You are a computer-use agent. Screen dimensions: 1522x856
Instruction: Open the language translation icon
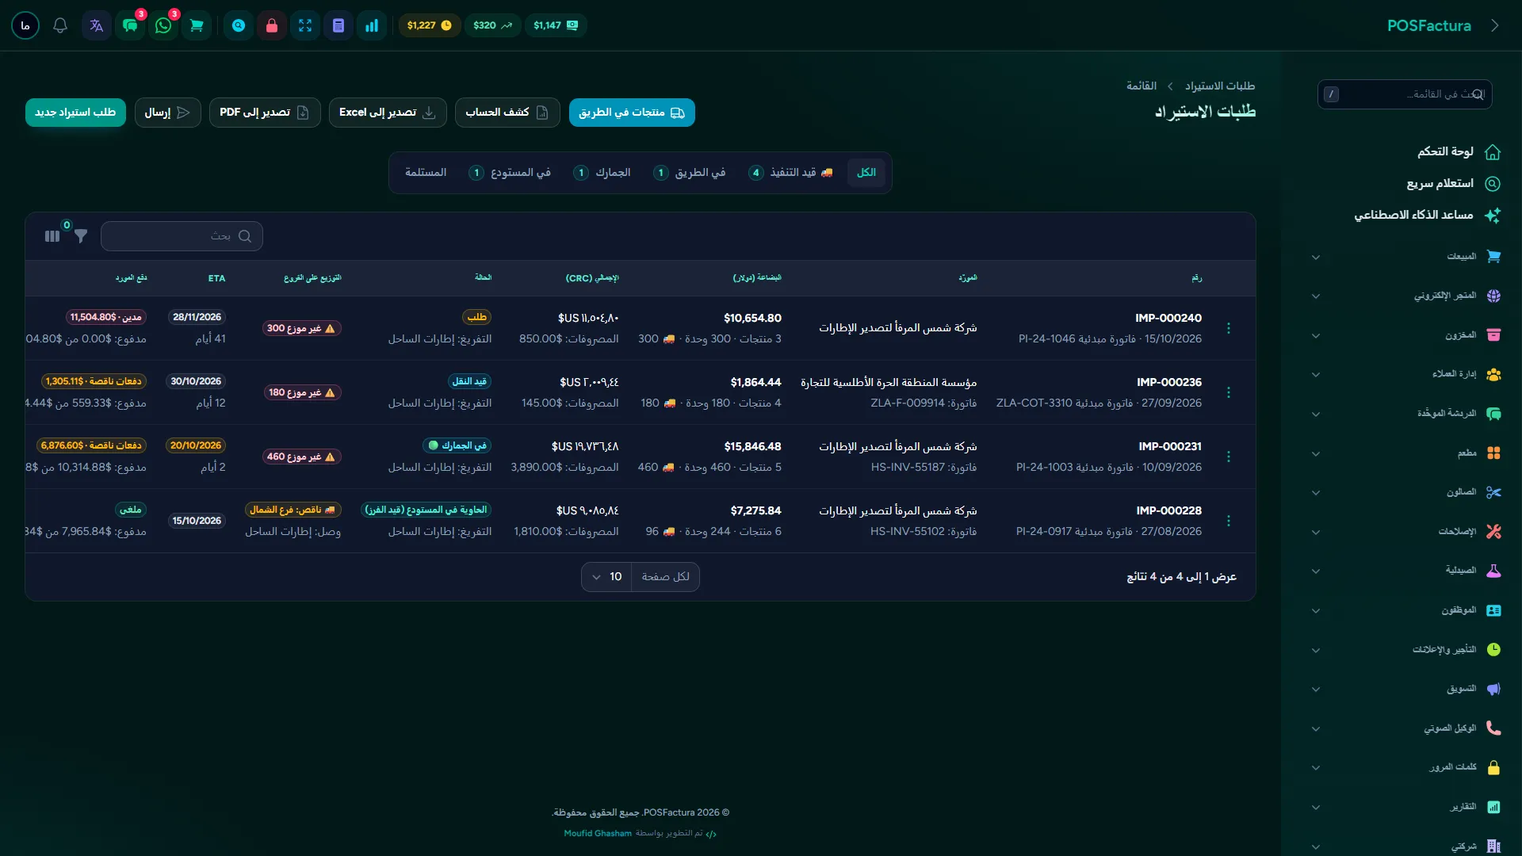97,25
